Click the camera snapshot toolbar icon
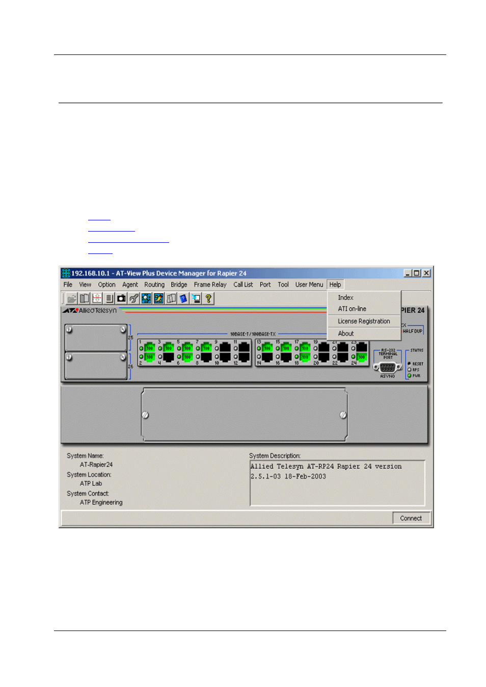This screenshot has height=687, width=486. [121, 299]
